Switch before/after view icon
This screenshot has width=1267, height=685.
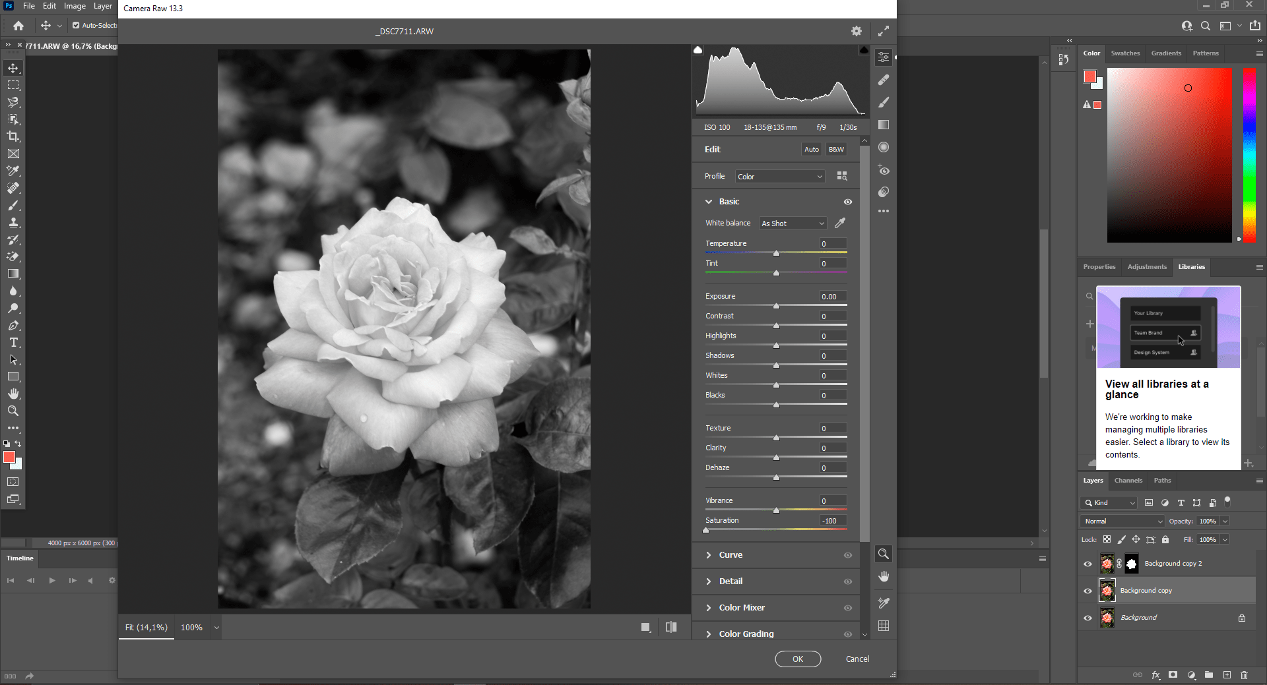coord(671,627)
